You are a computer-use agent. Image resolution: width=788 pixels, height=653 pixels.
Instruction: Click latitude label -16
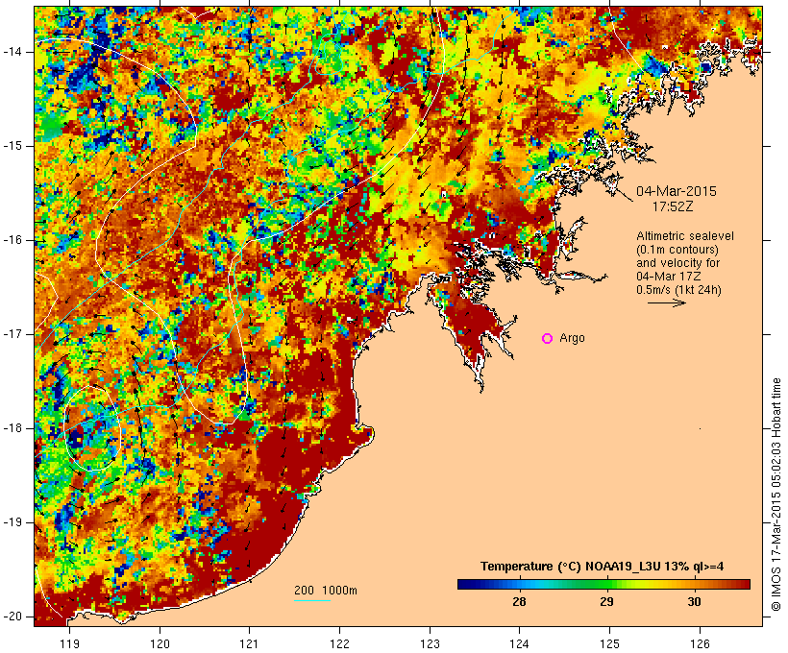pos(12,240)
